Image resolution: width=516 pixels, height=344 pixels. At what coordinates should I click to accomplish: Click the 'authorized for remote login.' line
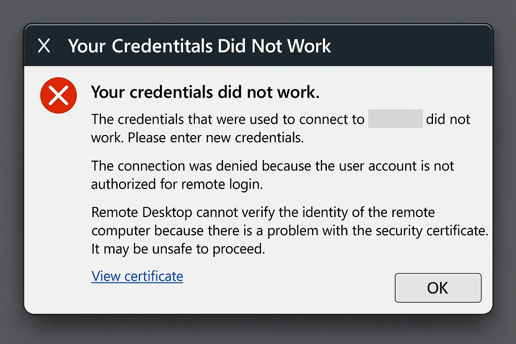(177, 184)
